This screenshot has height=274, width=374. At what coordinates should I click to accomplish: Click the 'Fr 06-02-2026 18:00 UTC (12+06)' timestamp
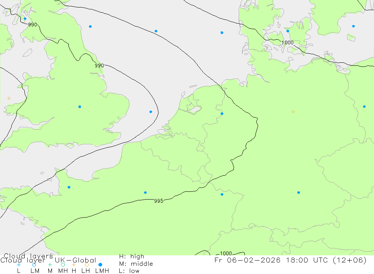coord(290,260)
